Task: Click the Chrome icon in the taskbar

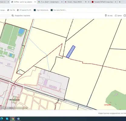Action: point(13,119)
